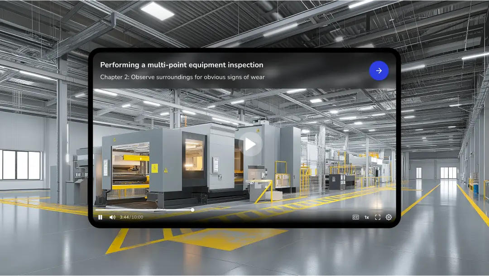Change playback speed via the 1x control
Image resolution: width=489 pixels, height=276 pixels.
[366, 218]
